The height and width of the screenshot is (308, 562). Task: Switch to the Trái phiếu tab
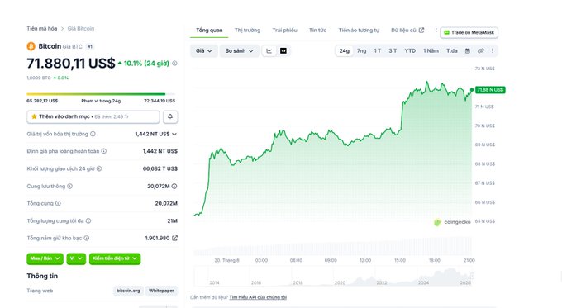click(284, 31)
